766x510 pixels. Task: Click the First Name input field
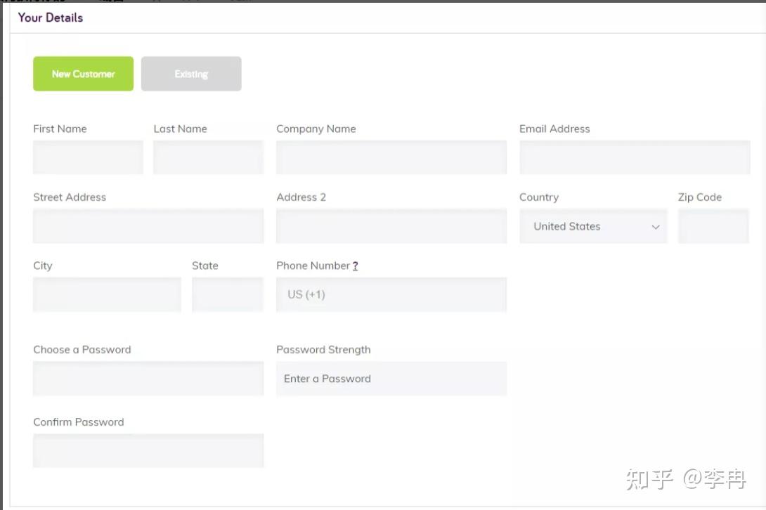(88, 157)
